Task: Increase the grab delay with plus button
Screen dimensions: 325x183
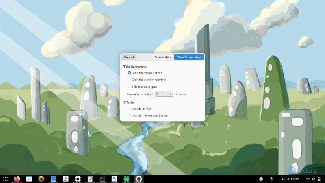Action: click(x=171, y=94)
